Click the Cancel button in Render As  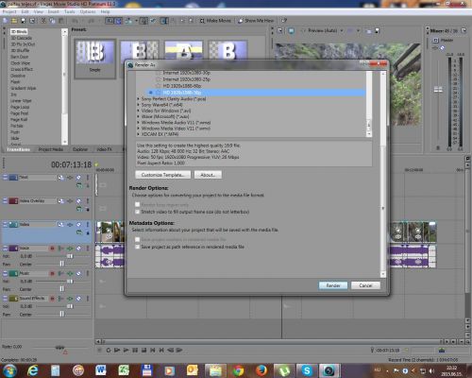click(365, 285)
